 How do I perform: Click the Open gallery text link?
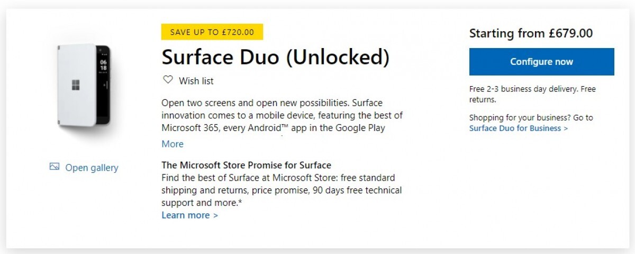pos(92,168)
